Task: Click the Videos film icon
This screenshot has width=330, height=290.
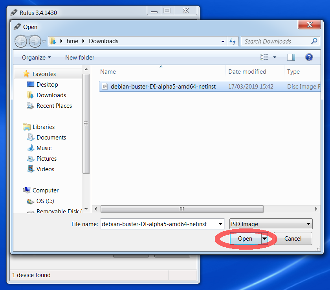Action: [x=31, y=169]
